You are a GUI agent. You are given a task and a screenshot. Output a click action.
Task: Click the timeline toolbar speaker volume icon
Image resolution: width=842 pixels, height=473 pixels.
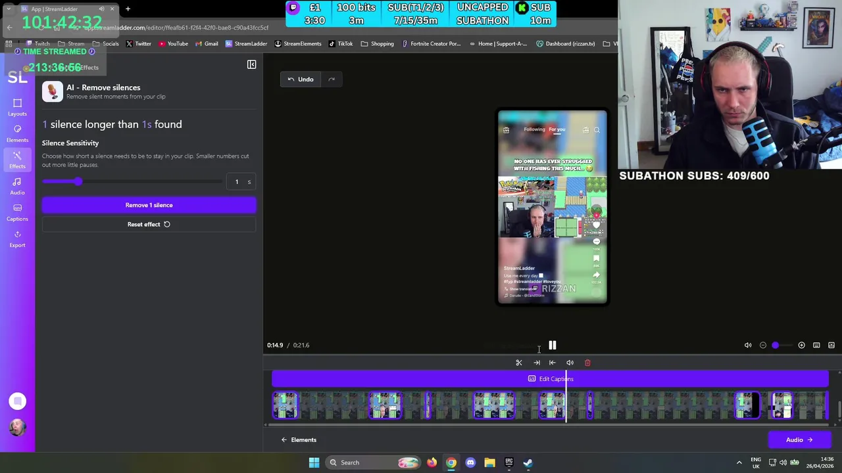coord(570,363)
